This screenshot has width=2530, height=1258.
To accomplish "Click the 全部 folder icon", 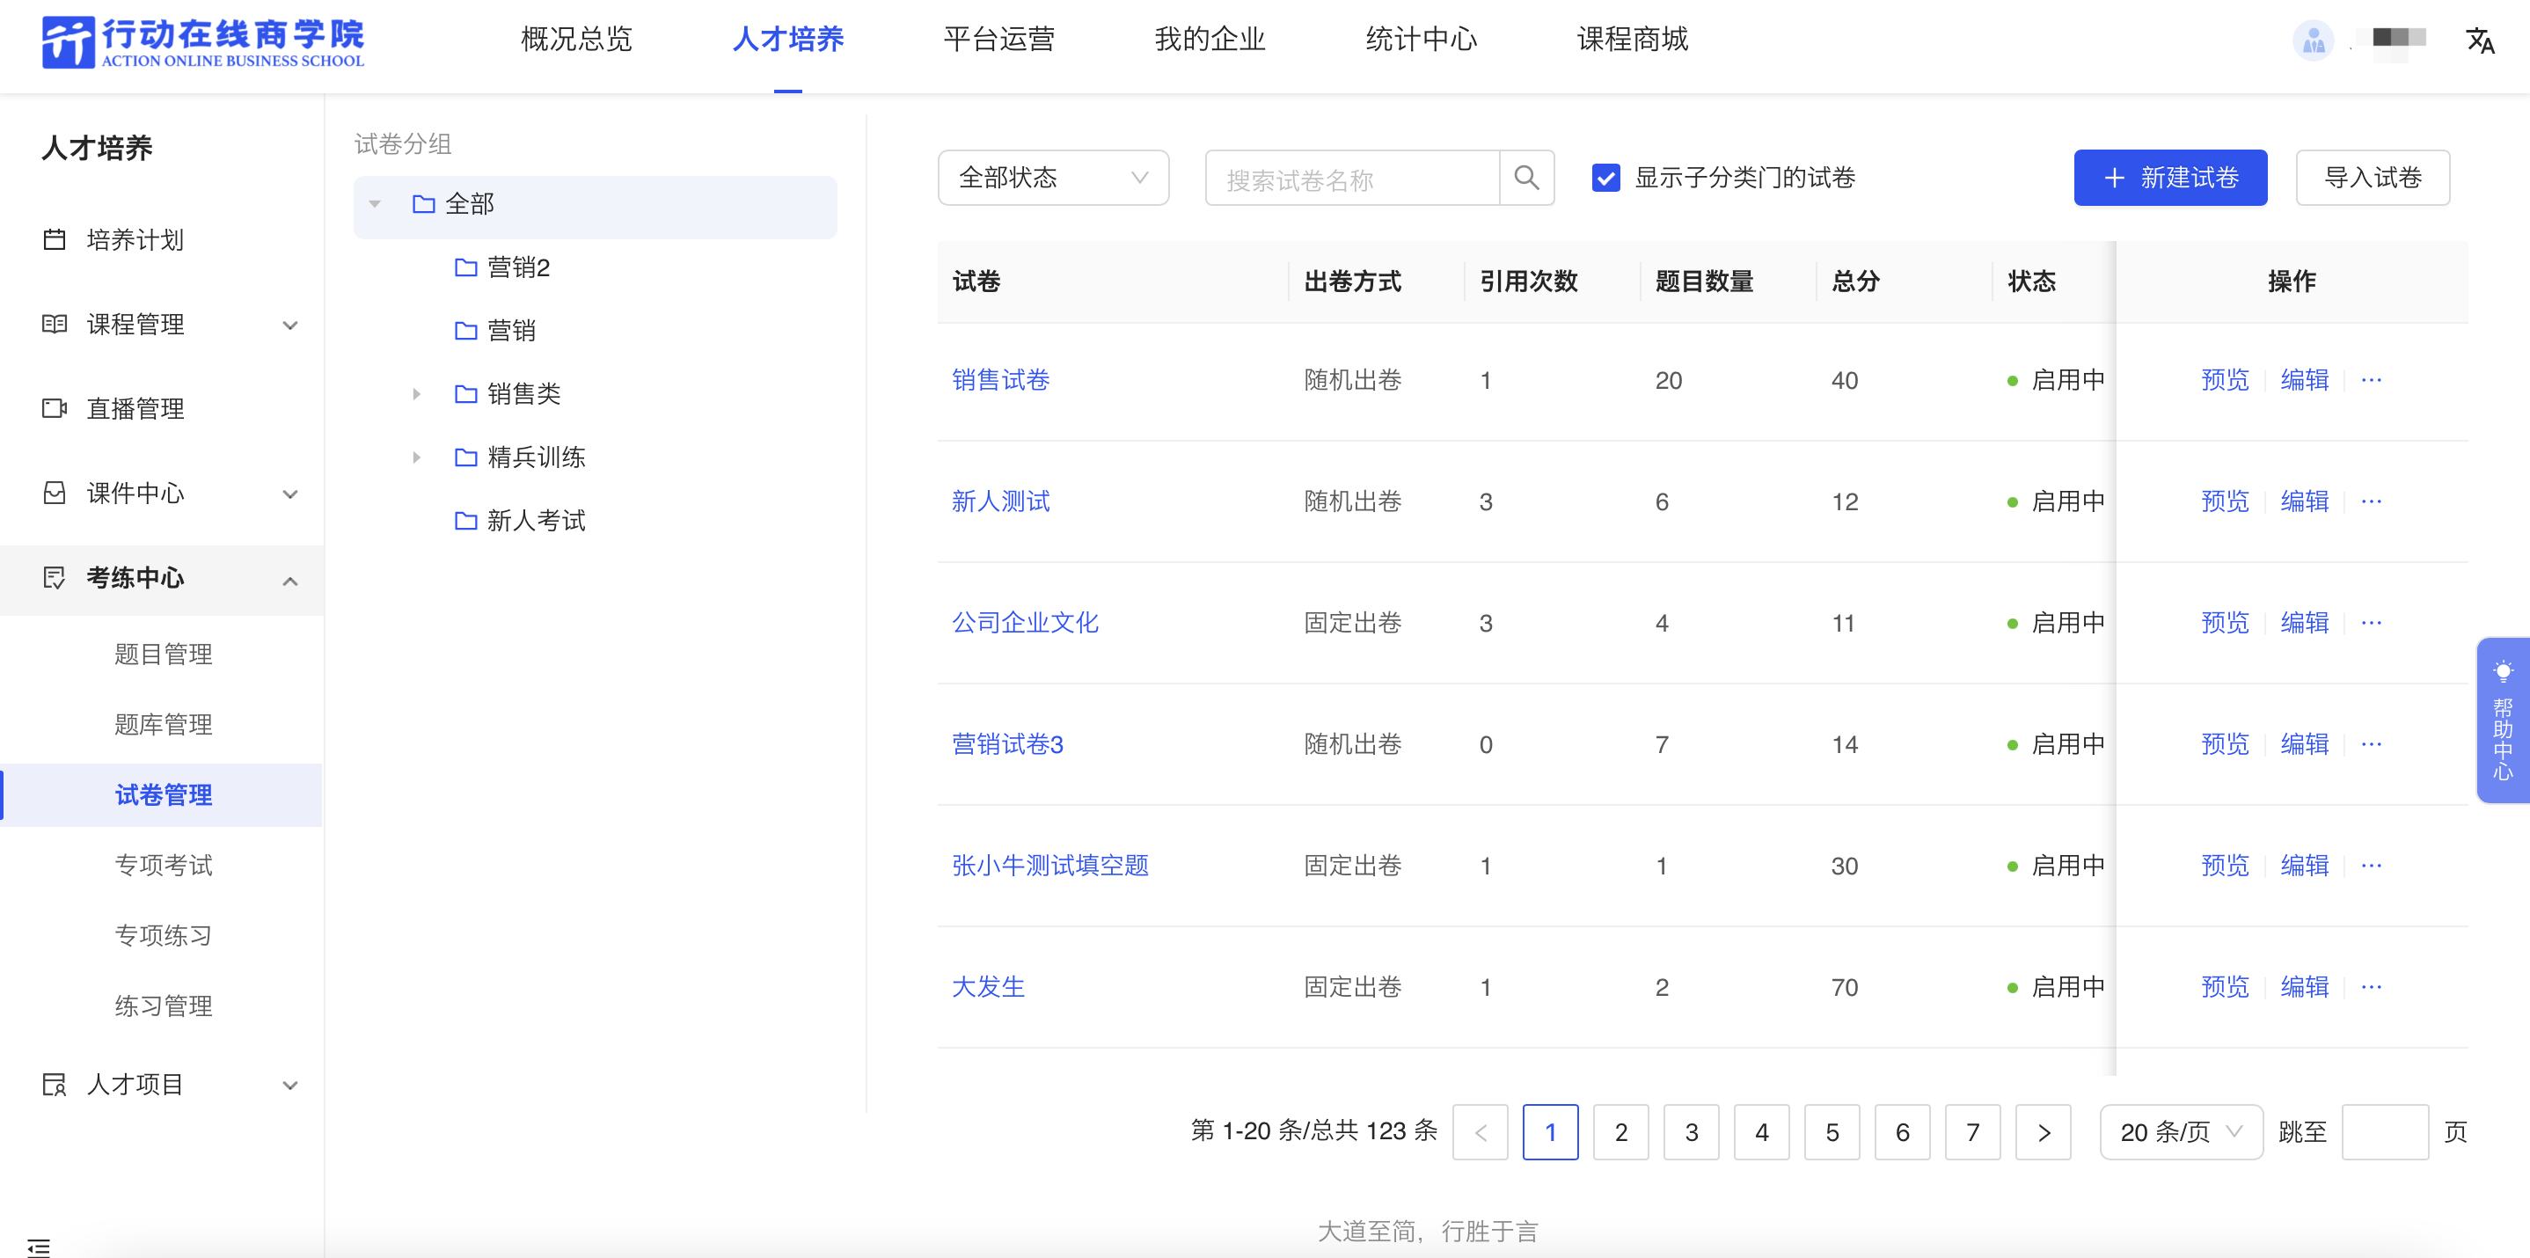I will [x=424, y=204].
